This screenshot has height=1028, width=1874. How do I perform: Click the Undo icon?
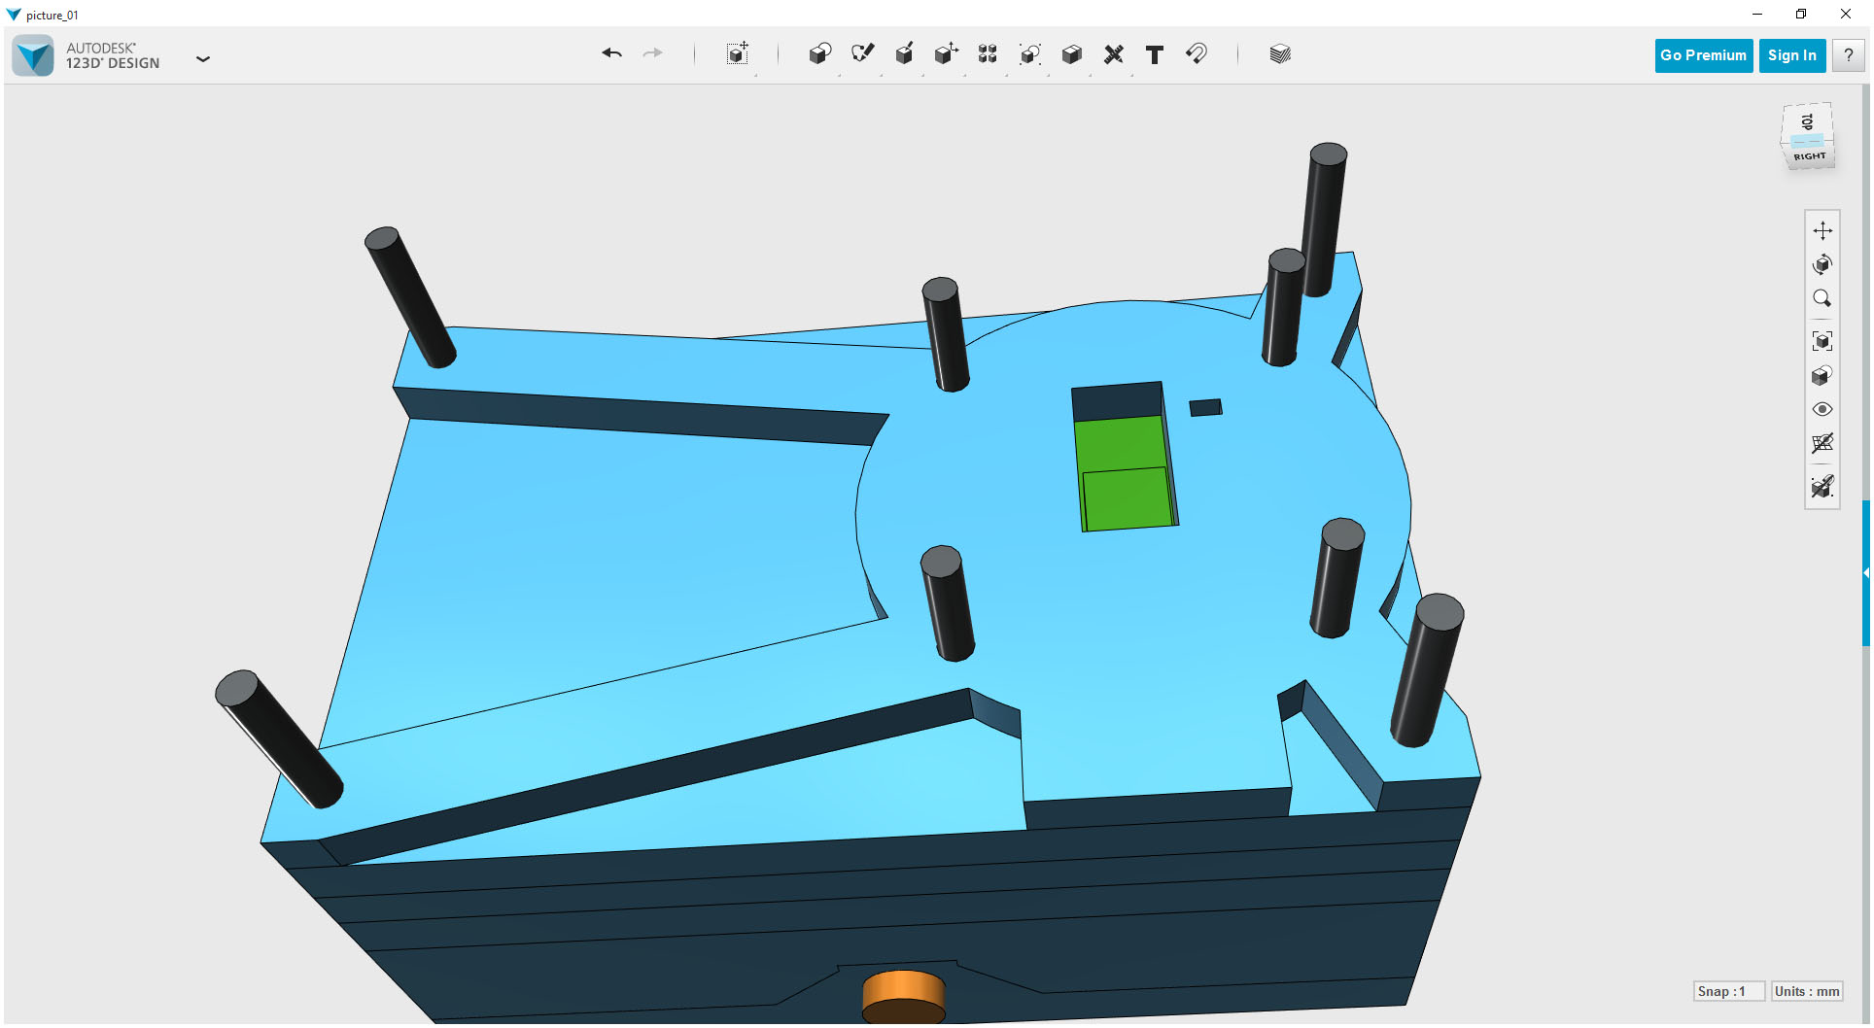[x=612, y=53]
